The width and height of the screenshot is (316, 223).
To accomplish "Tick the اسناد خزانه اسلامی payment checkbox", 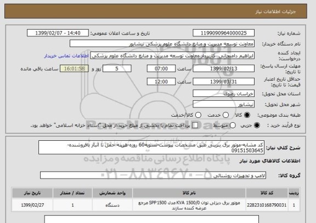I will pyautogui.click(x=195, y=125).
